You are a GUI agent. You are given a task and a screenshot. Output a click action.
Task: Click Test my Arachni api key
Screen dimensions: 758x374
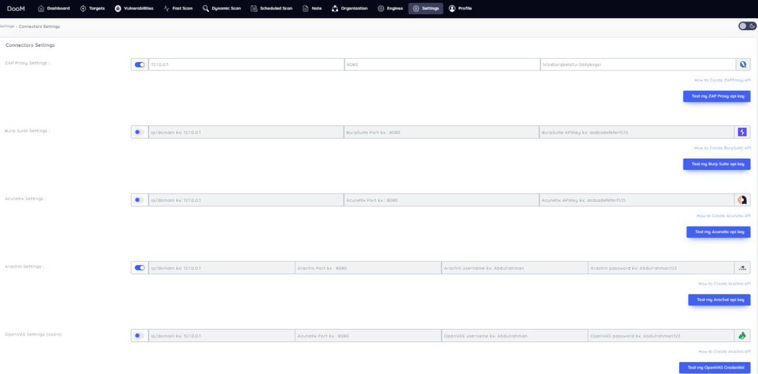[x=719, y=300]
